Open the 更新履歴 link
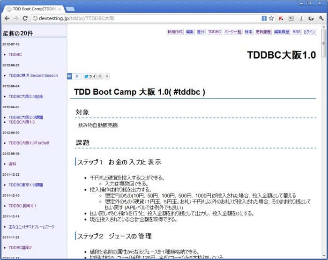Image resolution: width=328 pixels, height=260 pixels. pyautogui.click(x=263, y=32)
